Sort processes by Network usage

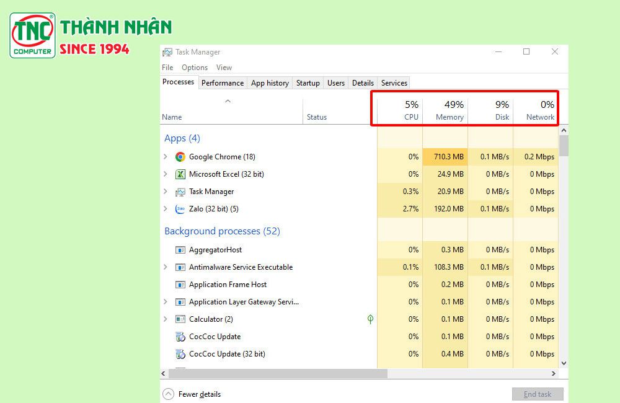[536, 110]
